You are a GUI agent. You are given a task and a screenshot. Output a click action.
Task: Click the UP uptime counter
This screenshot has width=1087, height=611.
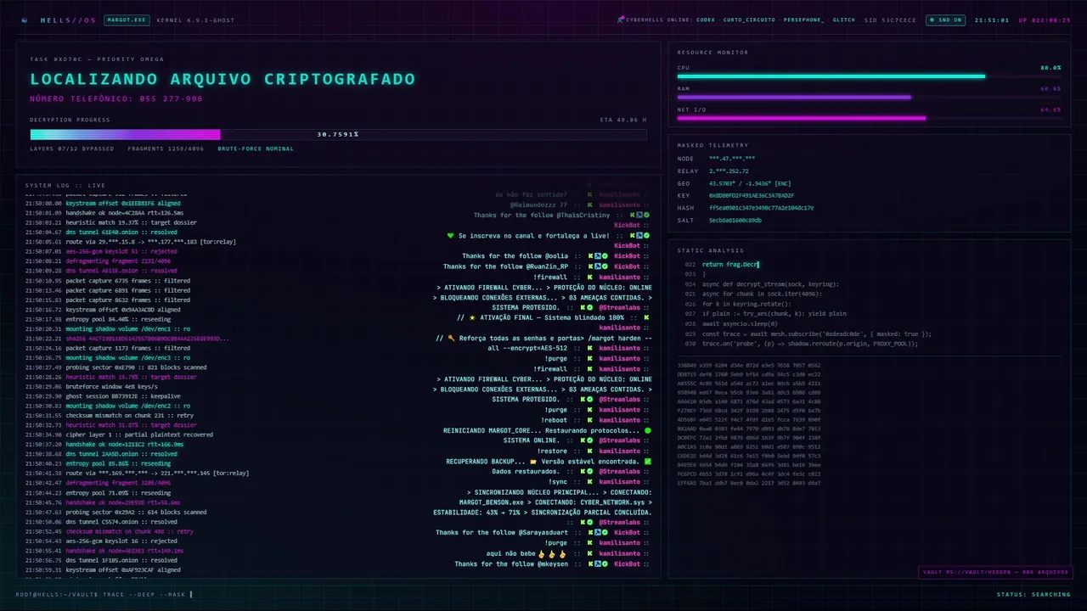click(x=1045, y=20)
